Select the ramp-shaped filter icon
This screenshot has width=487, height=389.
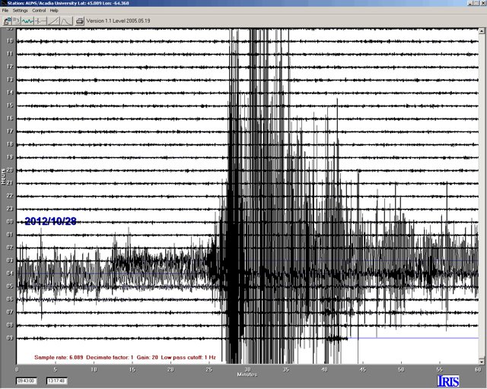(x=54, y=21)
